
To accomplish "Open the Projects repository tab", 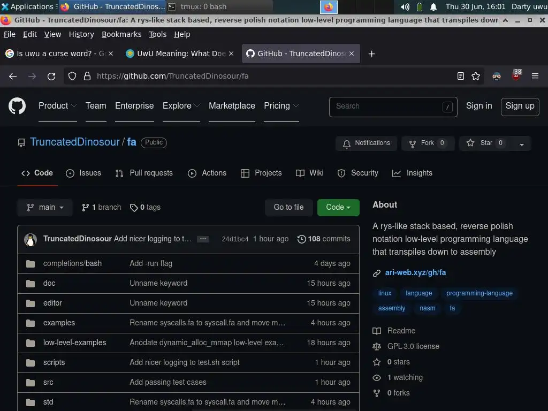I will 261,173.
